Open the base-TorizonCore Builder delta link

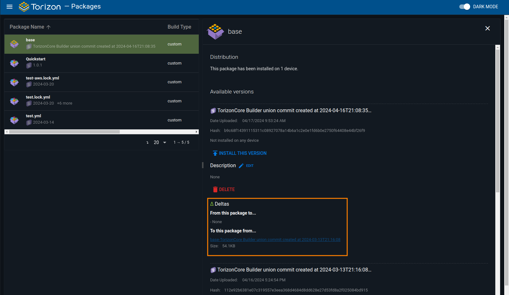pos(275,240)
